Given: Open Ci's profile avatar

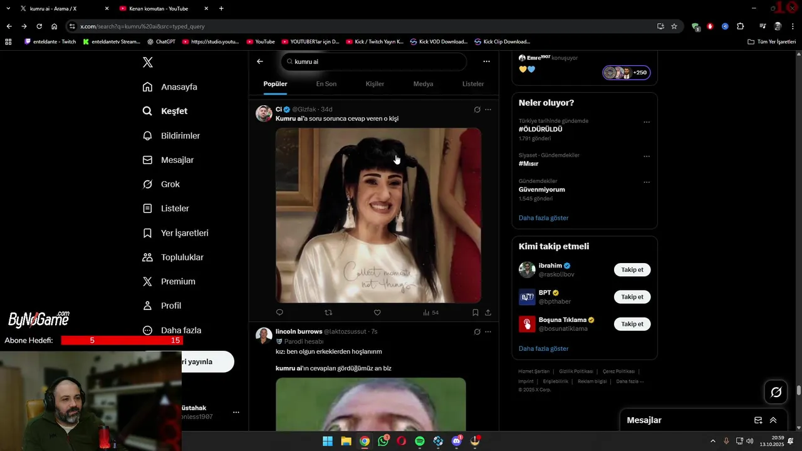Looking at the screenshot, I should pyautogui.click(x=264, y=113).
